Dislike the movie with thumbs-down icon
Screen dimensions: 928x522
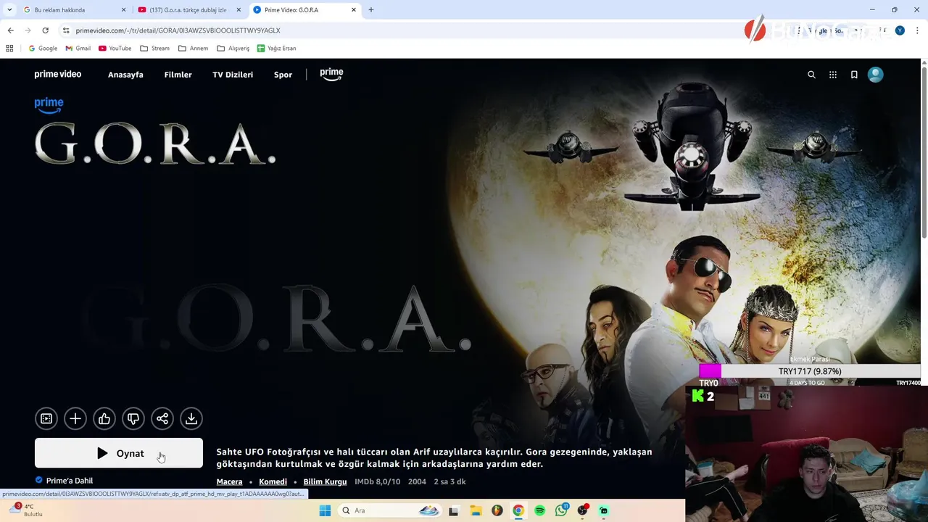(133, 418)
